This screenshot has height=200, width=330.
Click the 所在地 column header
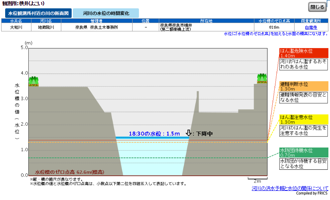click(207, 21)
